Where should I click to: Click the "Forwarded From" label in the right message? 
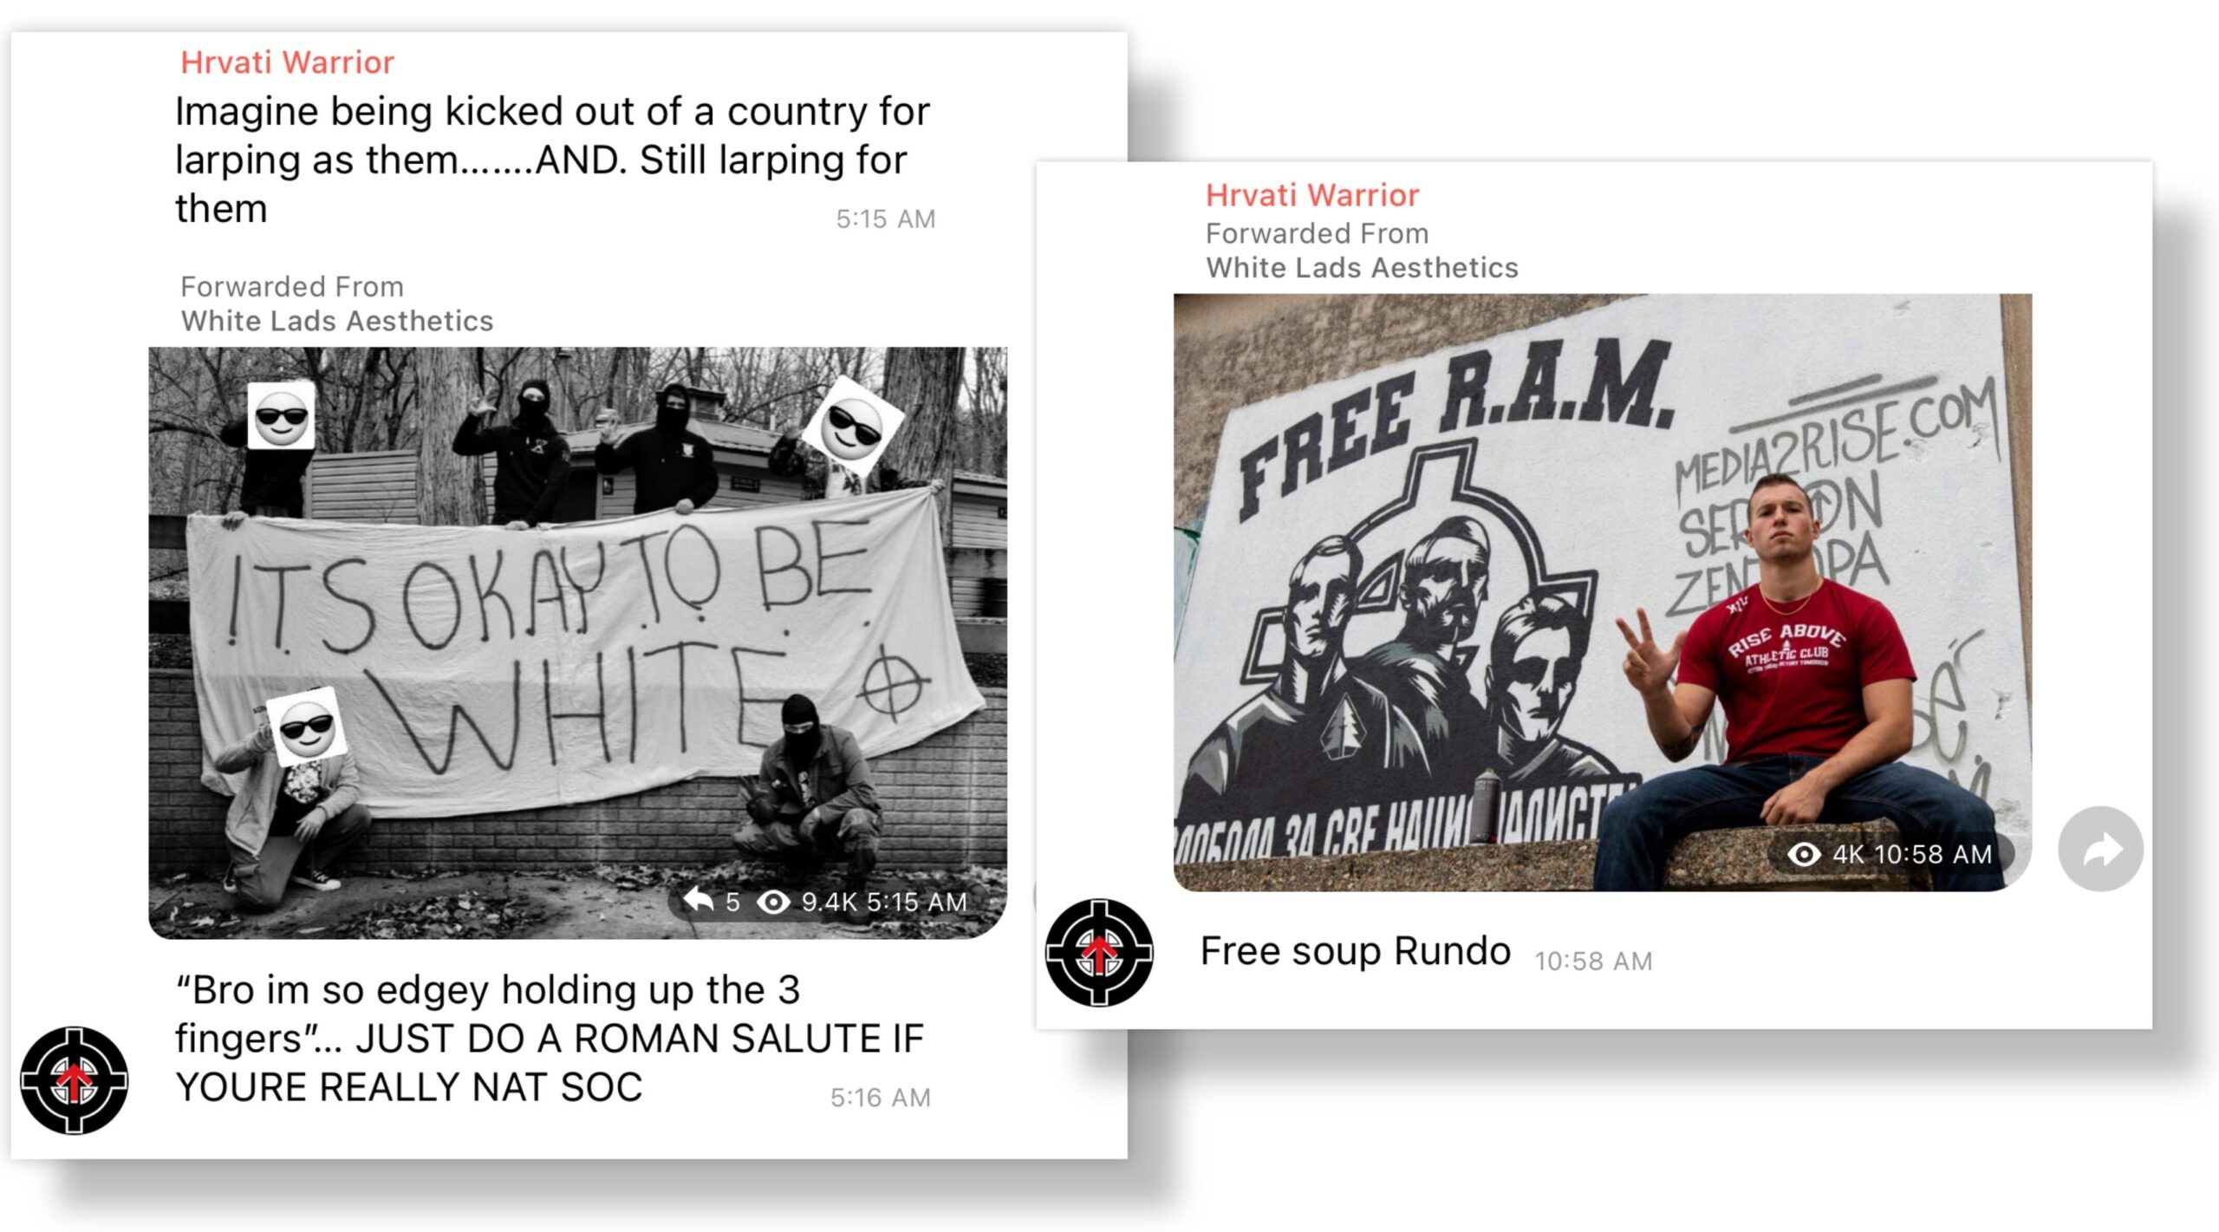1317,233
